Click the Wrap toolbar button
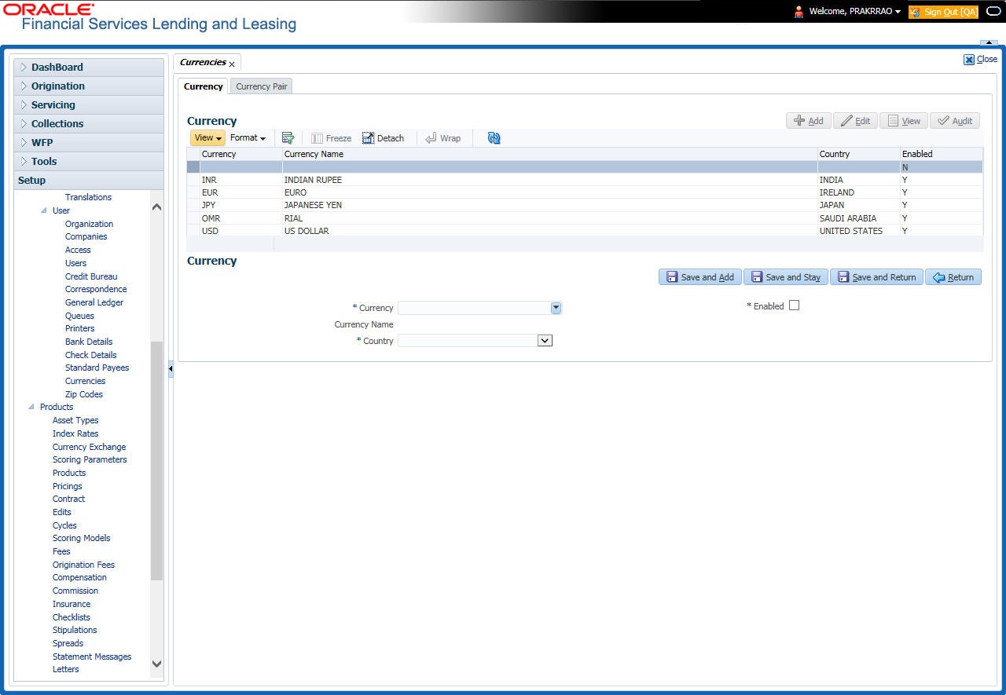 pos(442,138)
